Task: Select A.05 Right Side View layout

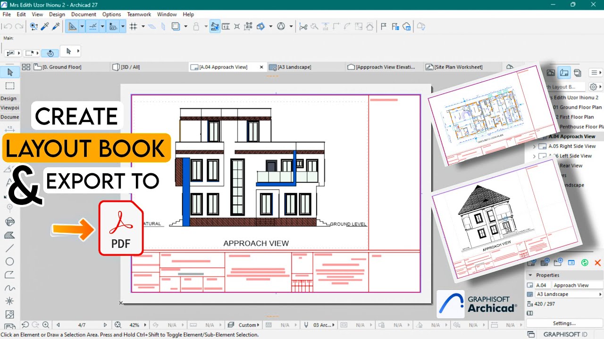Action: (x=573, y=146)
